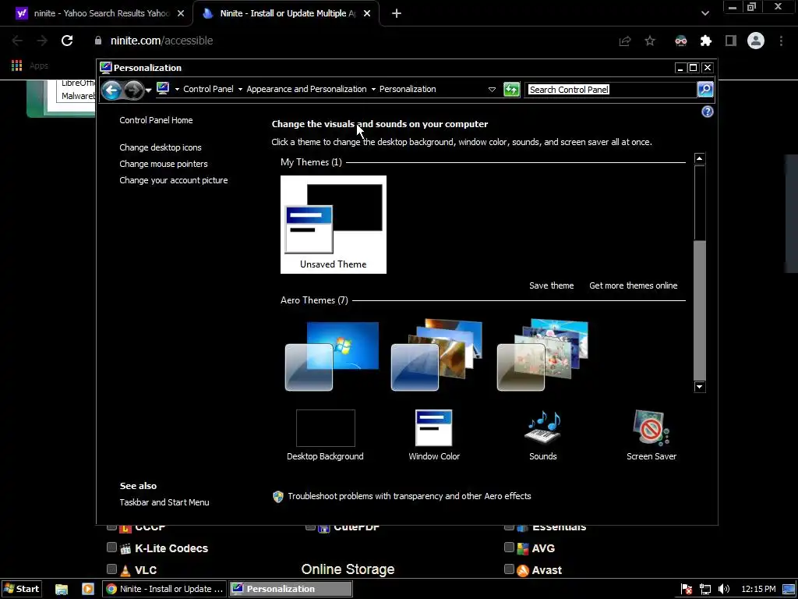Expand arrow before Control Panel breadcrumb
Screen dimensions: 798x599
pyautogui.click(x=177, y=89)
